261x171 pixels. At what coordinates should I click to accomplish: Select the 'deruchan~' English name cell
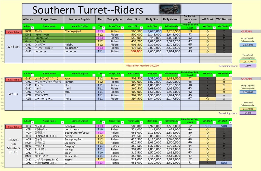[x=80, y=129]
